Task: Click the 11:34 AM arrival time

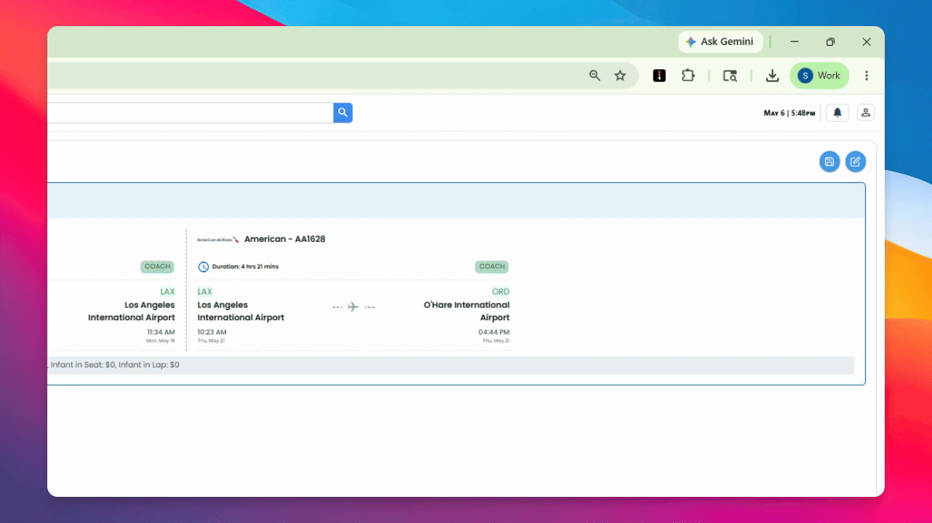Action: click(161, 332)
